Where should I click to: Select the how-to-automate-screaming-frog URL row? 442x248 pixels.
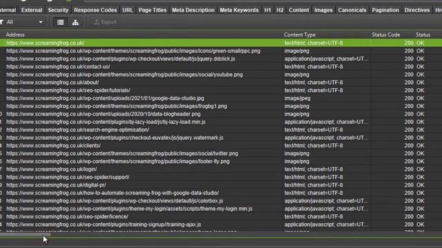(221, 193)
